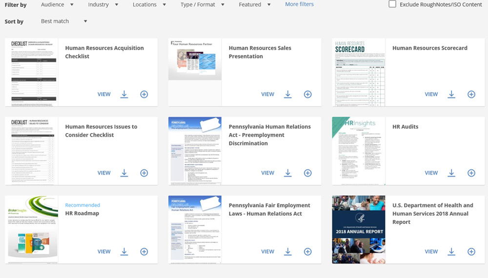
Task: Add Human Resources Scorecard using plus icon
Action: pos(471,94)
